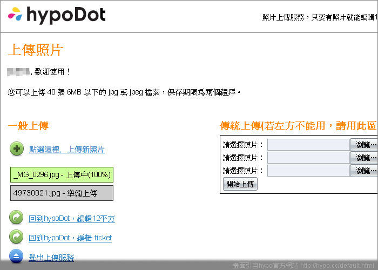
Task: Click the second 瀏覽 browse button
Action: pos(364,158)
